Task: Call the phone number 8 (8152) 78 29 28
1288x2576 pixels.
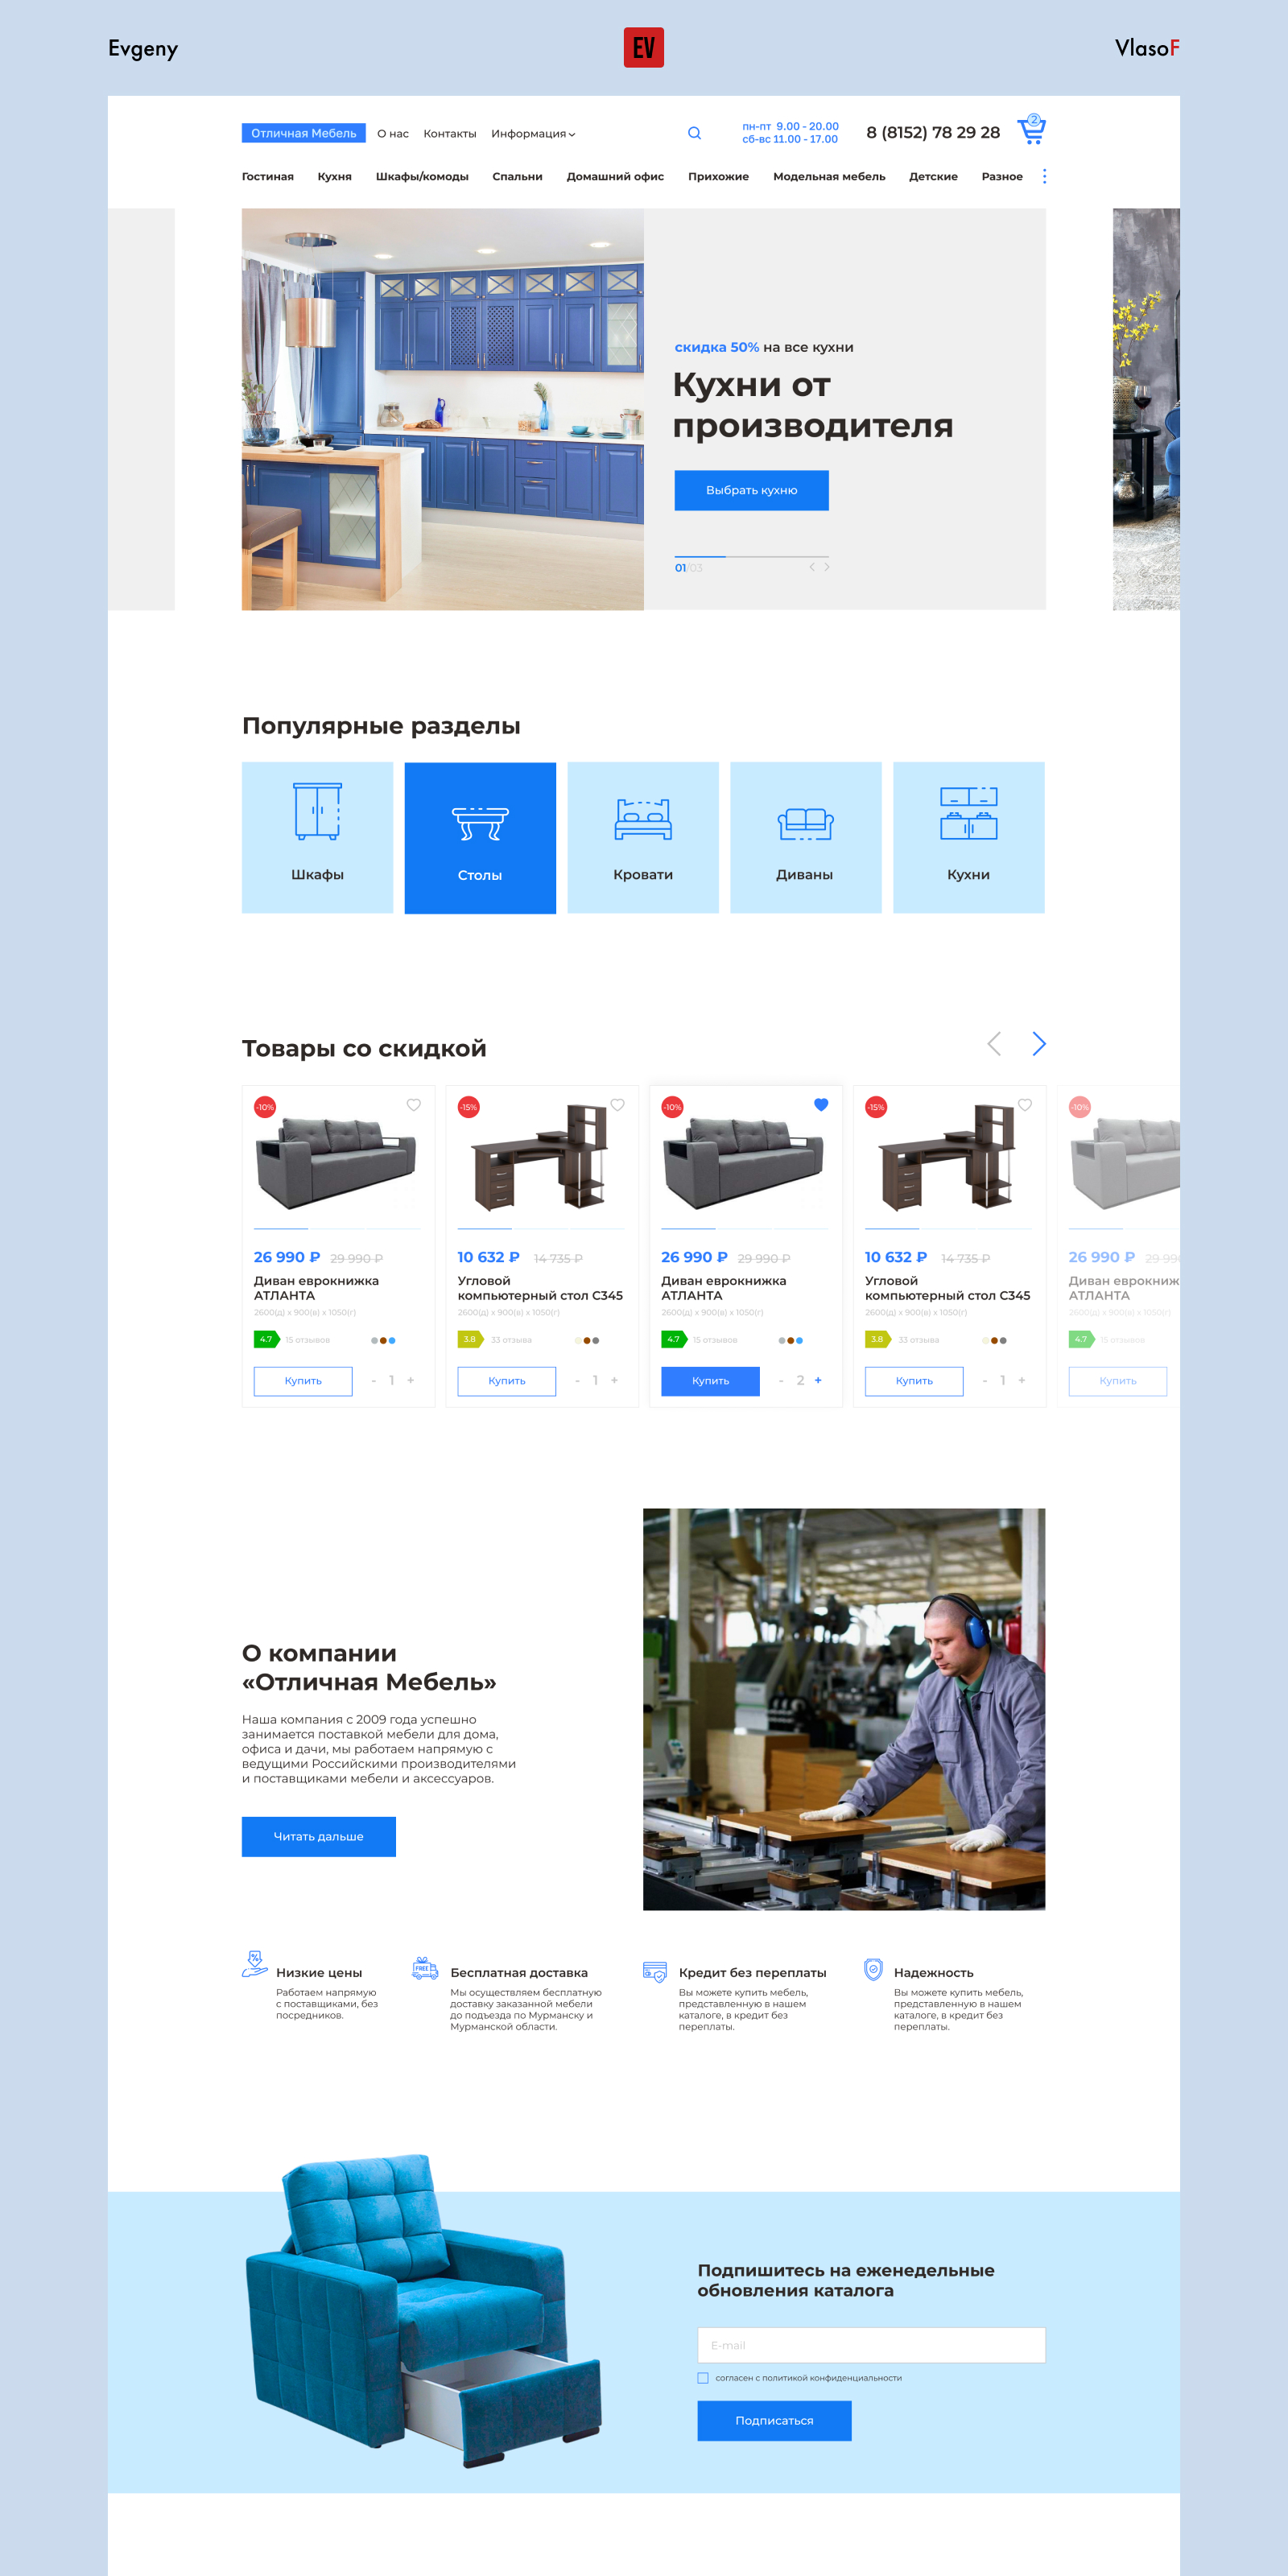Action: [x=933, y=133]
